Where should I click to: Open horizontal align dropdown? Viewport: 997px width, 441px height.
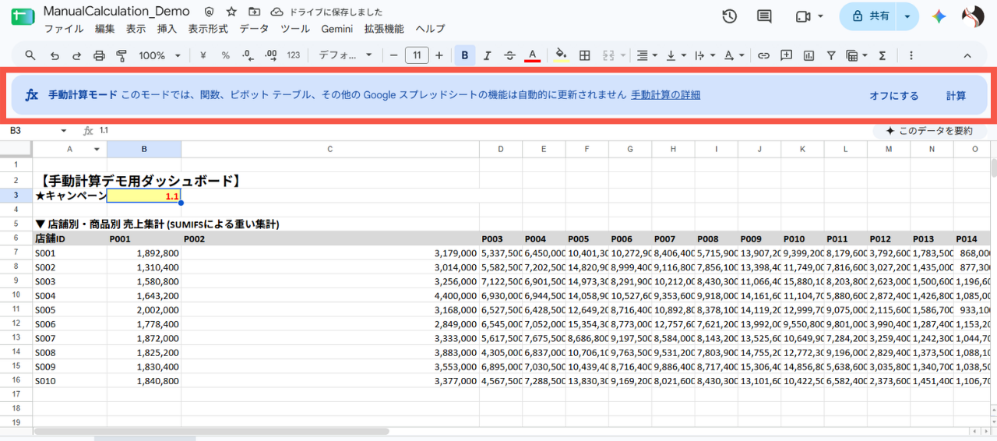647,55
